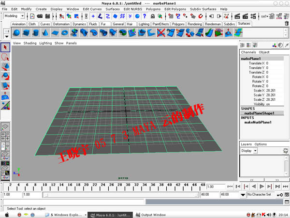This screenshot has width=290, height=218.
Task: Create a NURBS torus from shelf
Action: click(65, 33)
